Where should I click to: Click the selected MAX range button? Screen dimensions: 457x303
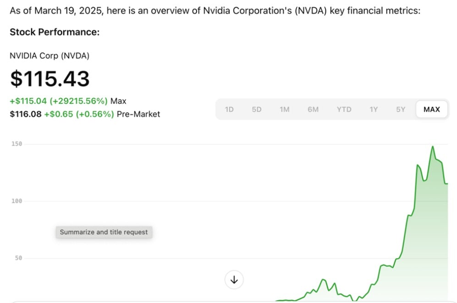pyautogui.click(x=431, y=109)
